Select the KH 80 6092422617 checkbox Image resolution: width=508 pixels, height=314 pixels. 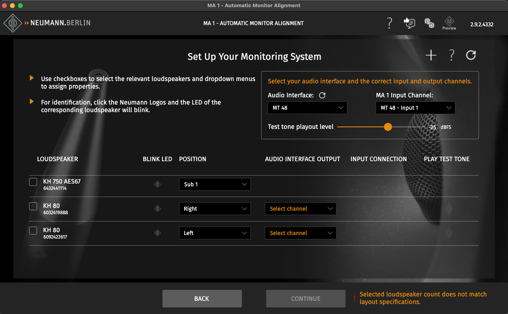click(x=33, y=231)
